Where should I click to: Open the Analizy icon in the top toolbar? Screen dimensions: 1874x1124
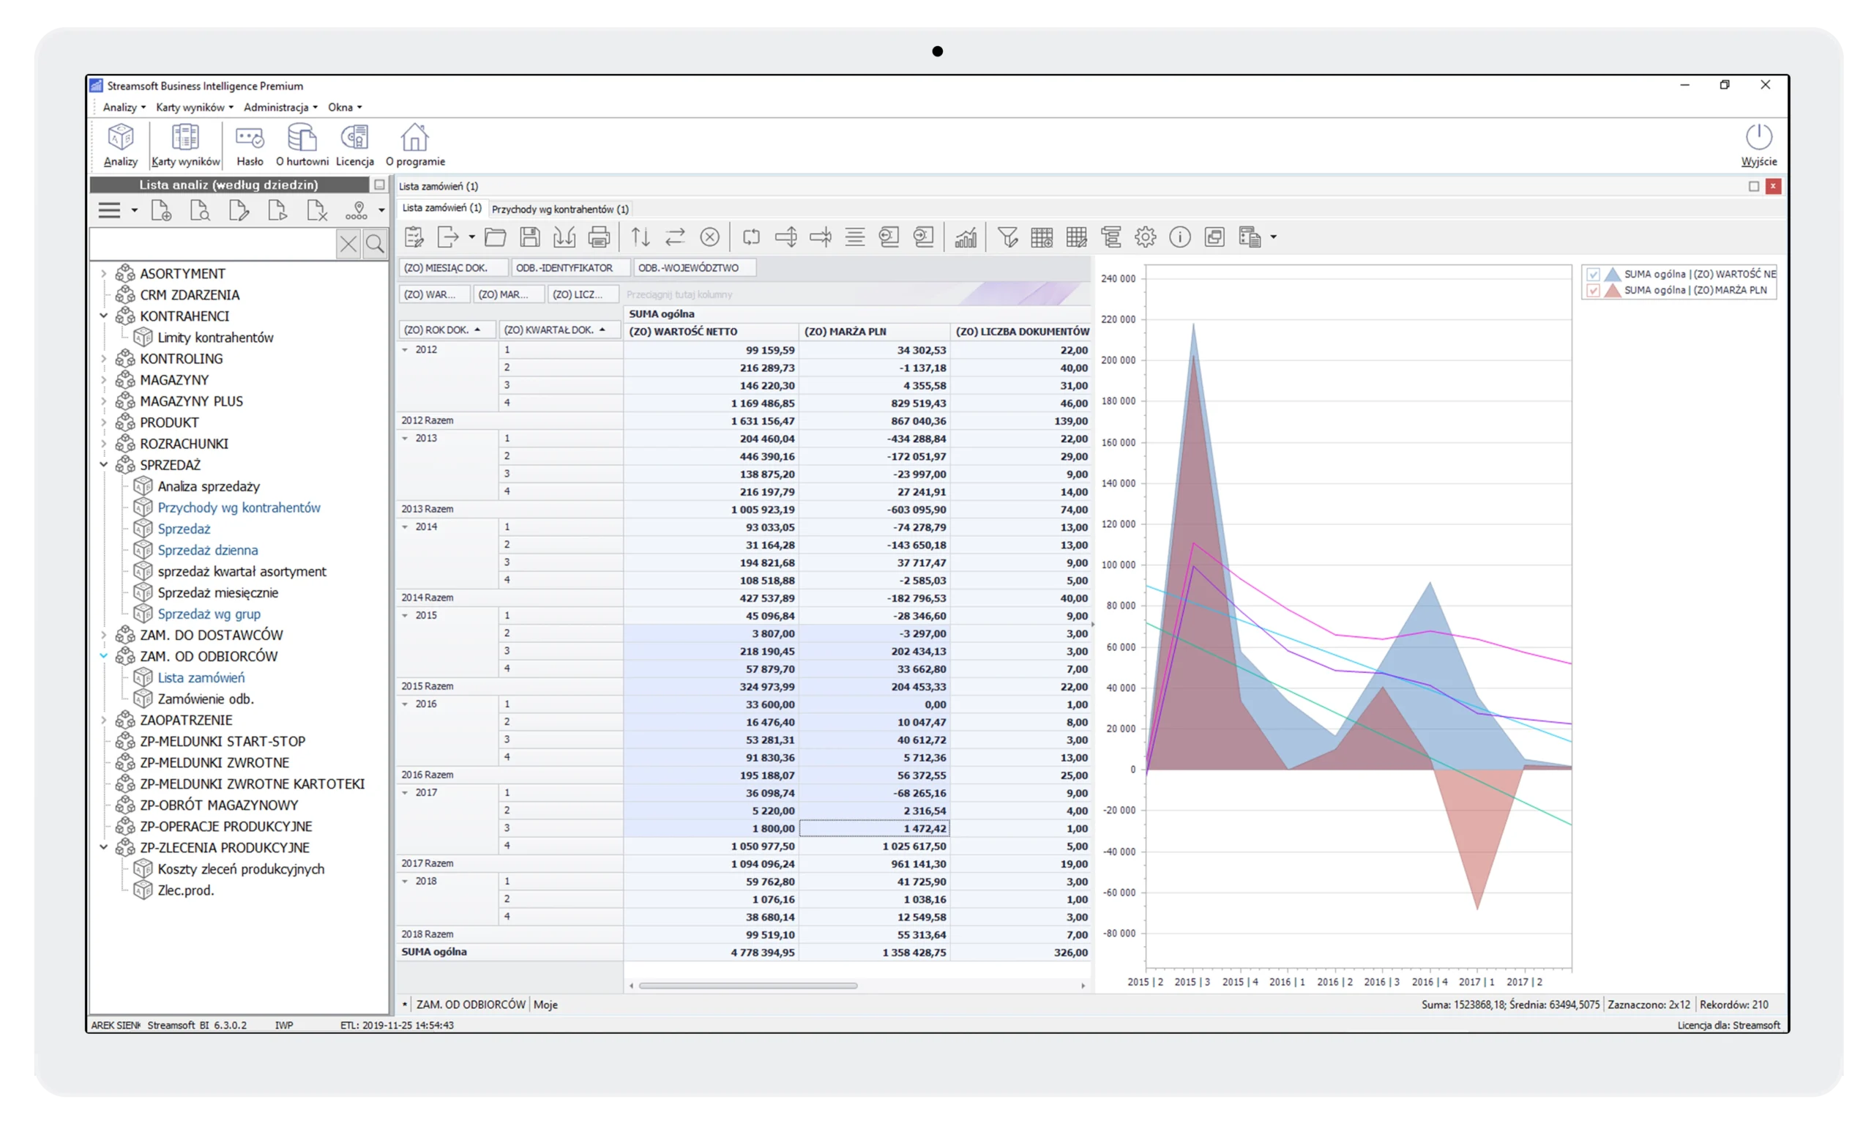[x=119, y=144]
